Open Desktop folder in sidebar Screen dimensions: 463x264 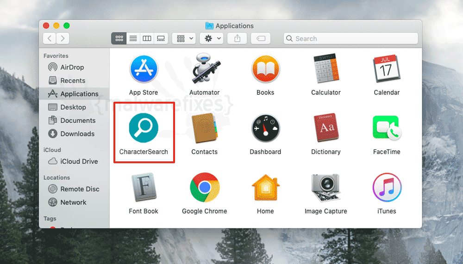[x=74, y=107]
